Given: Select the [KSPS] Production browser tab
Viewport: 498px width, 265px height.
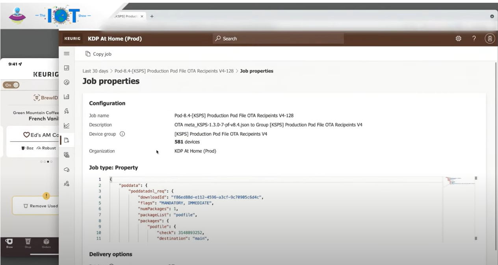Looking at the screenshot, I should click(129, 17).
